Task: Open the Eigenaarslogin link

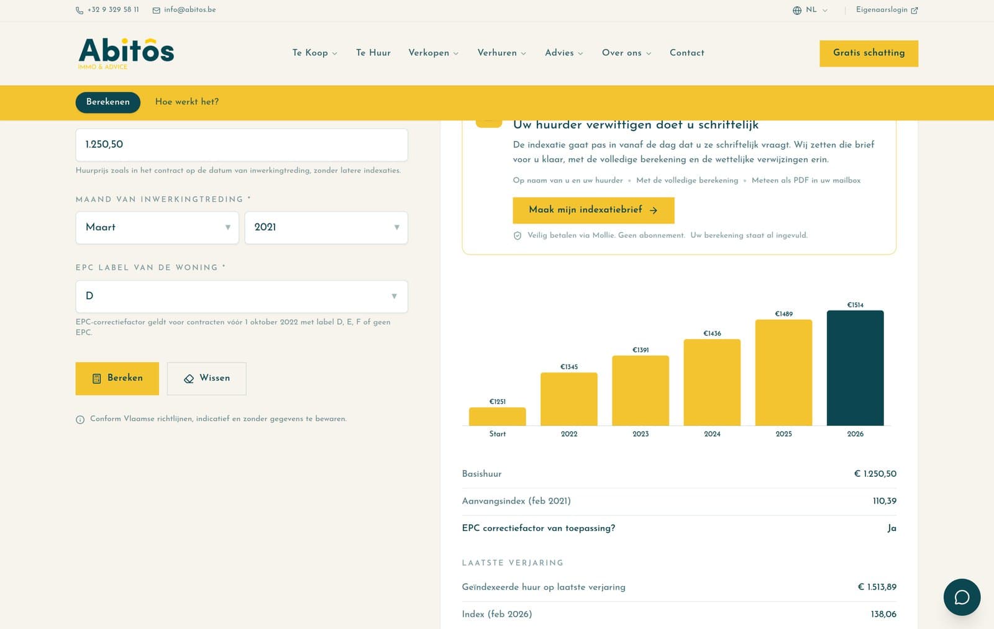Action: tap(887, 10)
